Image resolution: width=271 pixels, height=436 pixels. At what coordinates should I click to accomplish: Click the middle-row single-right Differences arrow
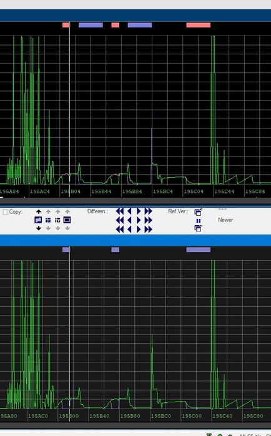click(x=139, y=220)
